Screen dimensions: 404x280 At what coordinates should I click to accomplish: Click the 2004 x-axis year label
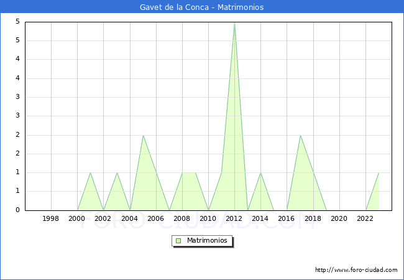tap(129, 218)
